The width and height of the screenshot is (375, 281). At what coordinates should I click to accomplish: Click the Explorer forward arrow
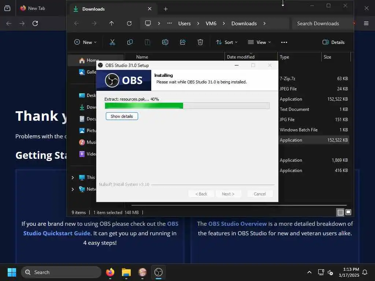click(x=94, y=23)
